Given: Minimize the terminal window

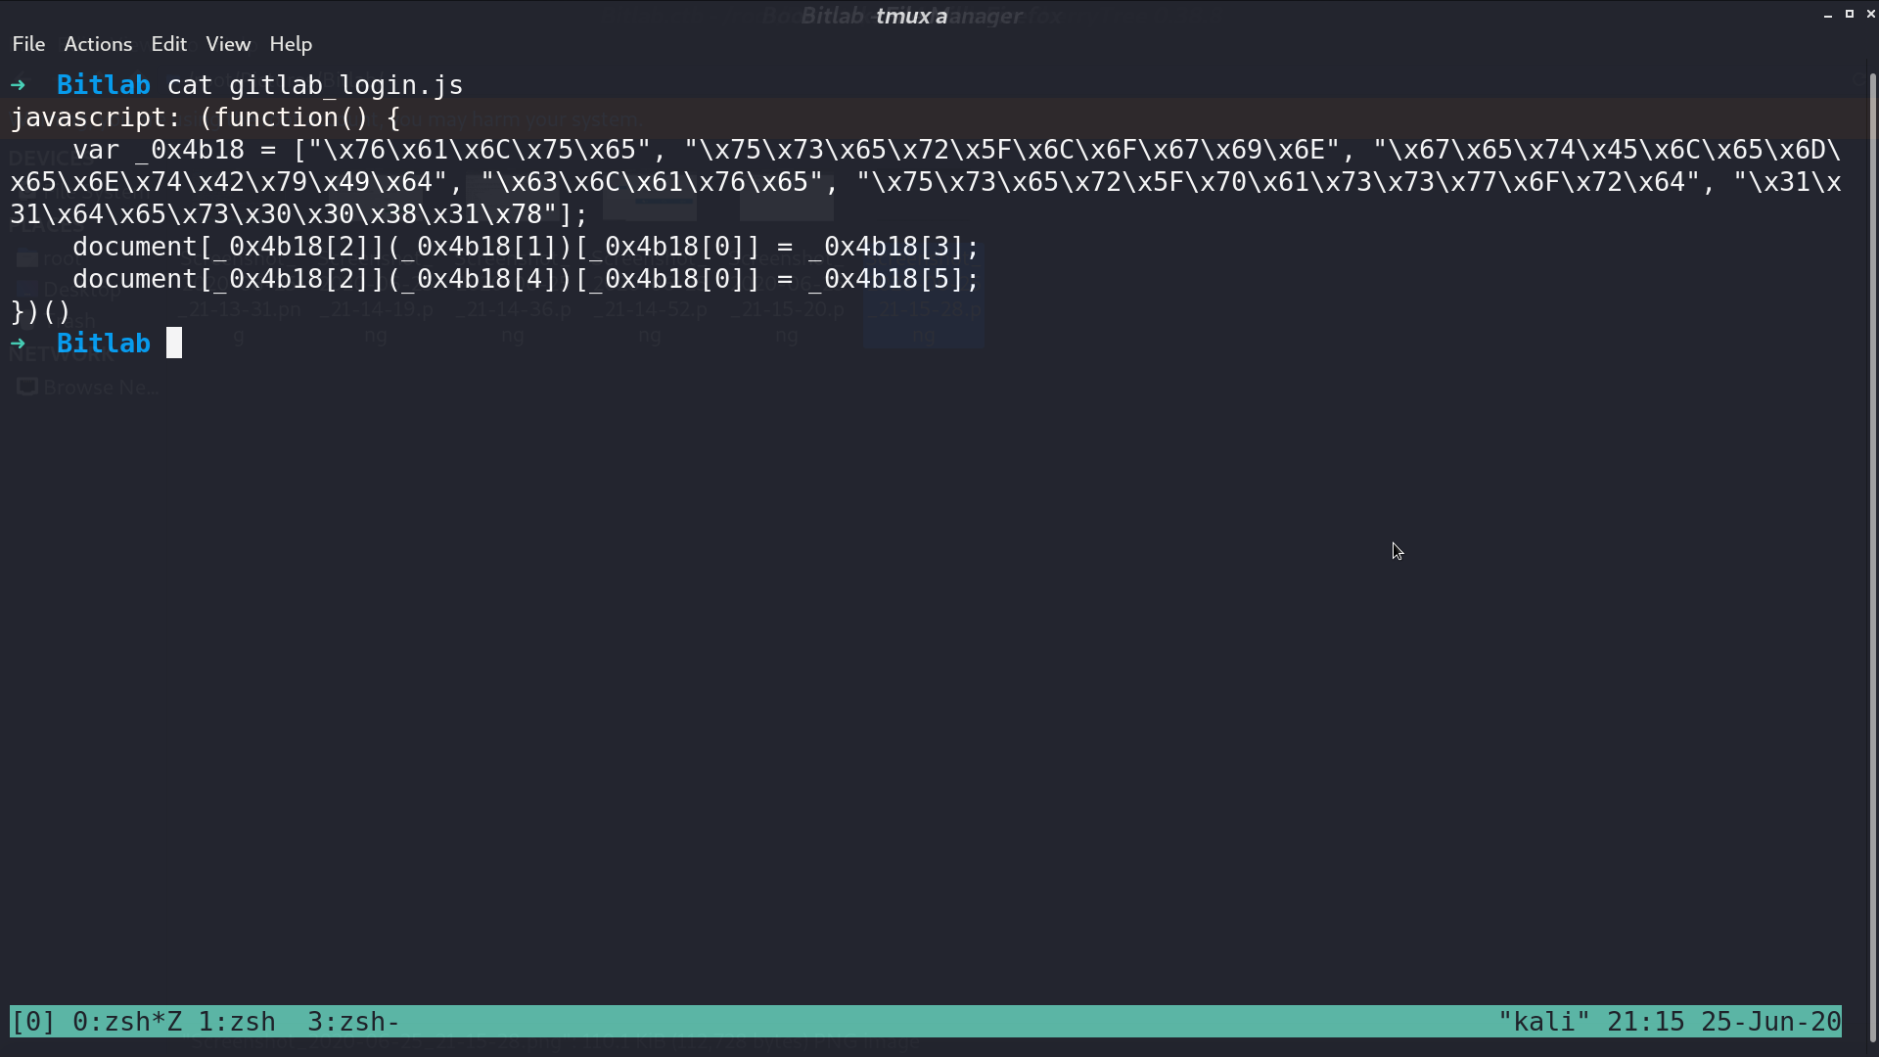Looking at the screenshot, I should click(x=1828, y=15).
